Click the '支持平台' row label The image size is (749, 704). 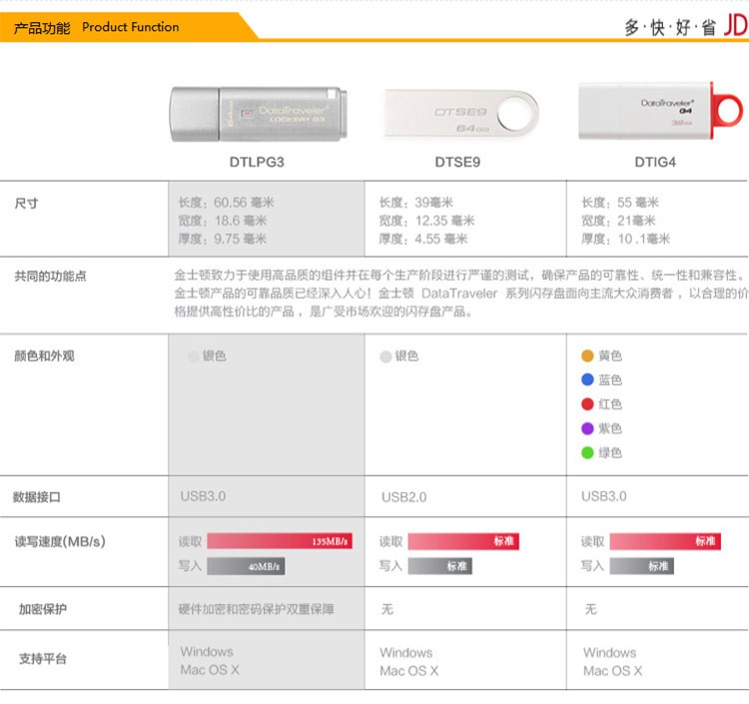(43, 659)
